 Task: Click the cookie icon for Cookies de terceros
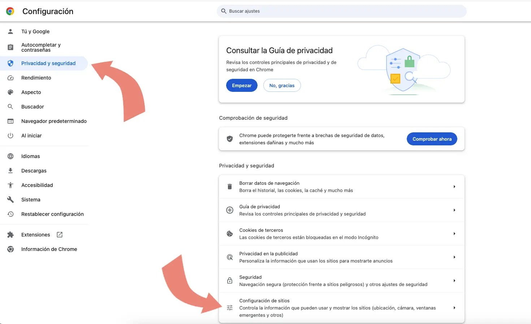[230, 234]
